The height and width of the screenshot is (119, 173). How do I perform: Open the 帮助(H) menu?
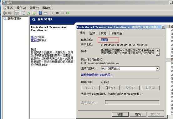[47, 8]
